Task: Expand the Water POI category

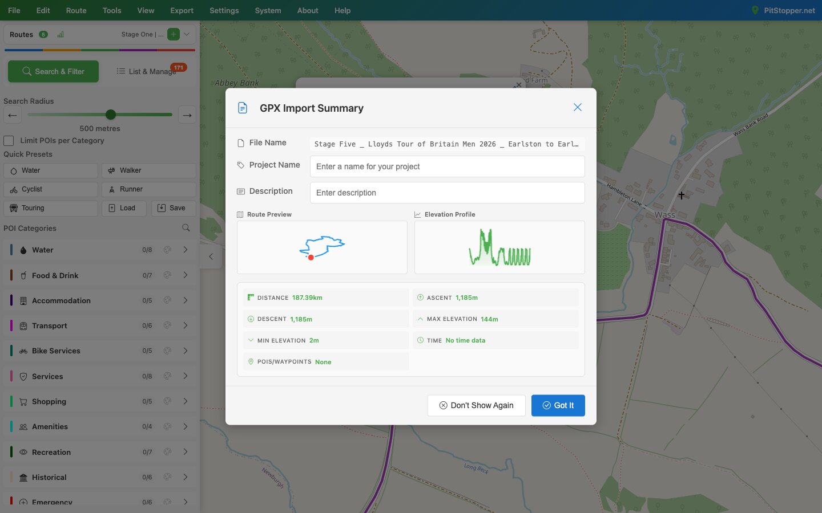Action: (186, 250)
